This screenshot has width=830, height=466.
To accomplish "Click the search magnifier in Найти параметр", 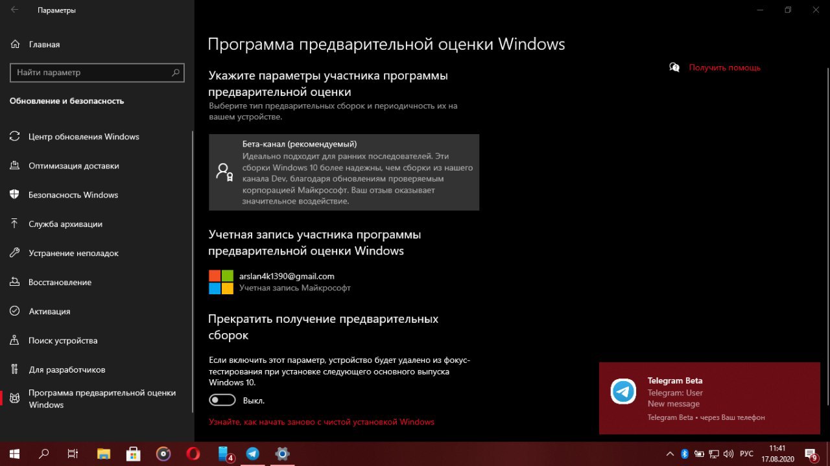I will coord(176,73).
